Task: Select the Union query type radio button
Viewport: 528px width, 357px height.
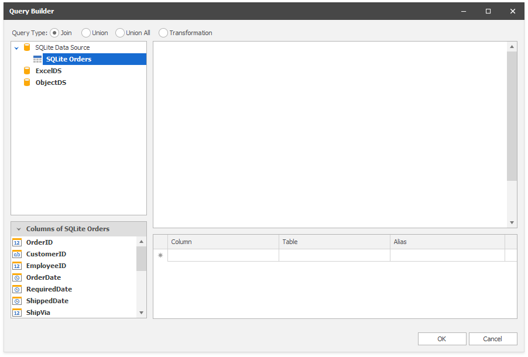Action: coord(85,33)
